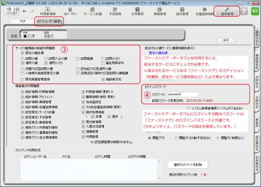
Task: Enable the 訪問看護 checkbox
Action: tap(78, 58)
